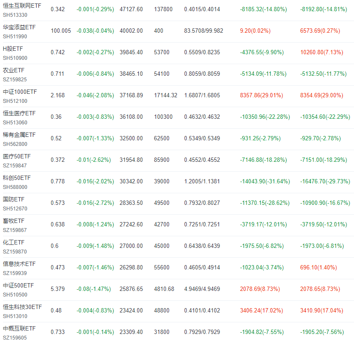This screenshot has height=343, width=354.
Task: Click cost value 83.5708/99.982
Action: tap(204, 31)
